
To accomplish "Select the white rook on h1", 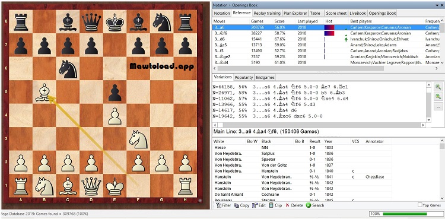I will coord(185,186).
